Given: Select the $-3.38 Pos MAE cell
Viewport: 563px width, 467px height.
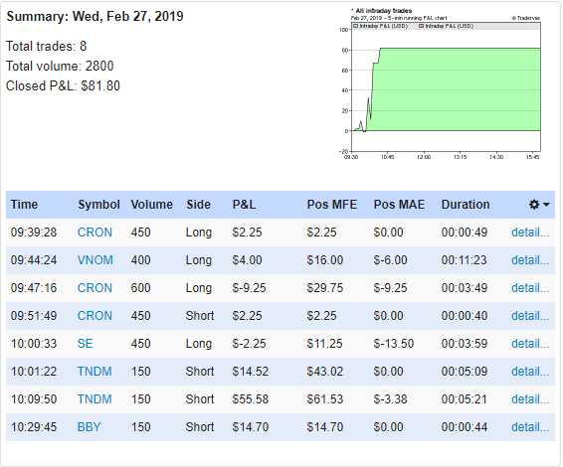Looking at the screenshot, I should [390, 399].
